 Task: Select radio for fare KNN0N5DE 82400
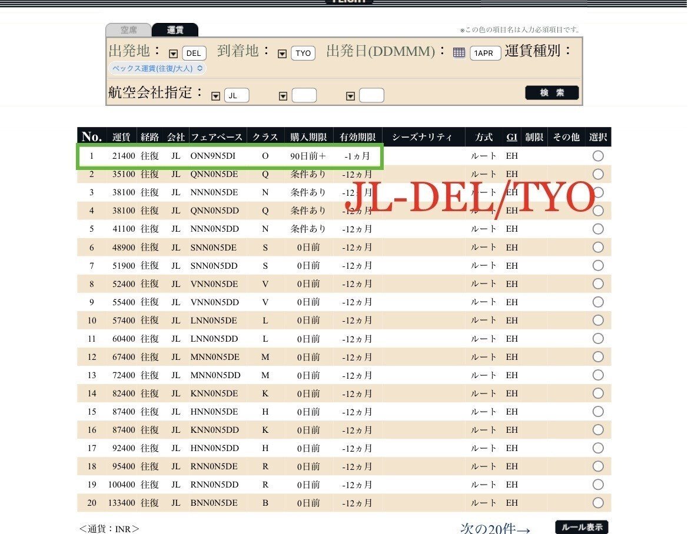pos(597,393)
